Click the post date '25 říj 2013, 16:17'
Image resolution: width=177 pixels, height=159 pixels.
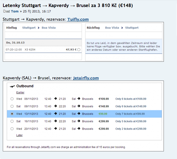coord(37,11)
